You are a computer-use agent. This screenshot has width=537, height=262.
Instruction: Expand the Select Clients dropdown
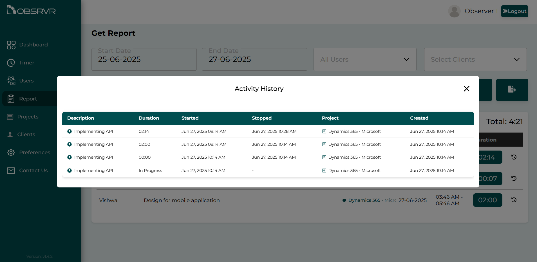pos(475,59)
